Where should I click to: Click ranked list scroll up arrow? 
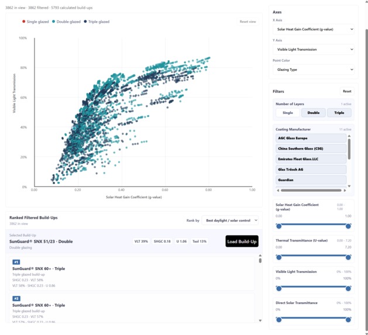[260, 255]
